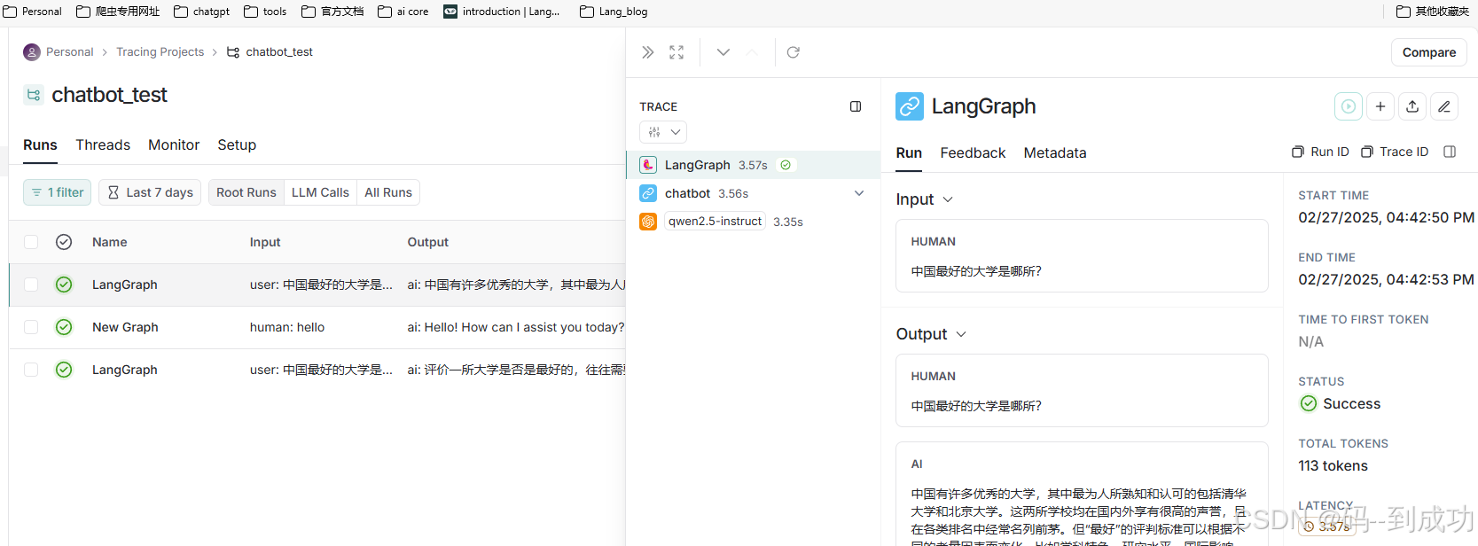Copy the Run ID

pyautogui.click(x=1320, y=152)
